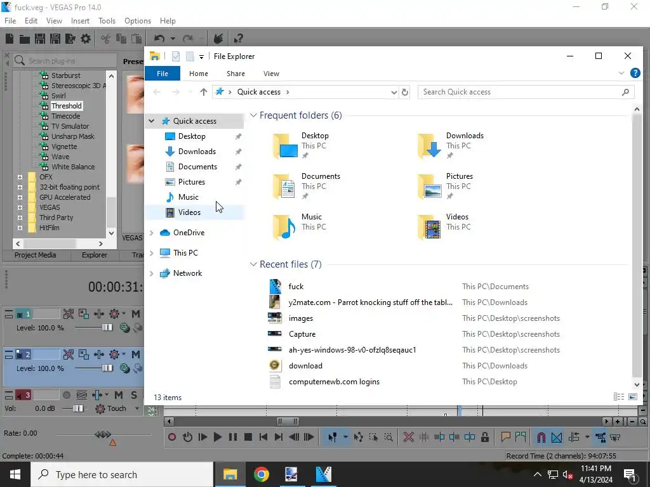Screen dimensions: 650x487
Task: Open Auto Ripple dropdown arrow
Action: click(x=587, y=437)
